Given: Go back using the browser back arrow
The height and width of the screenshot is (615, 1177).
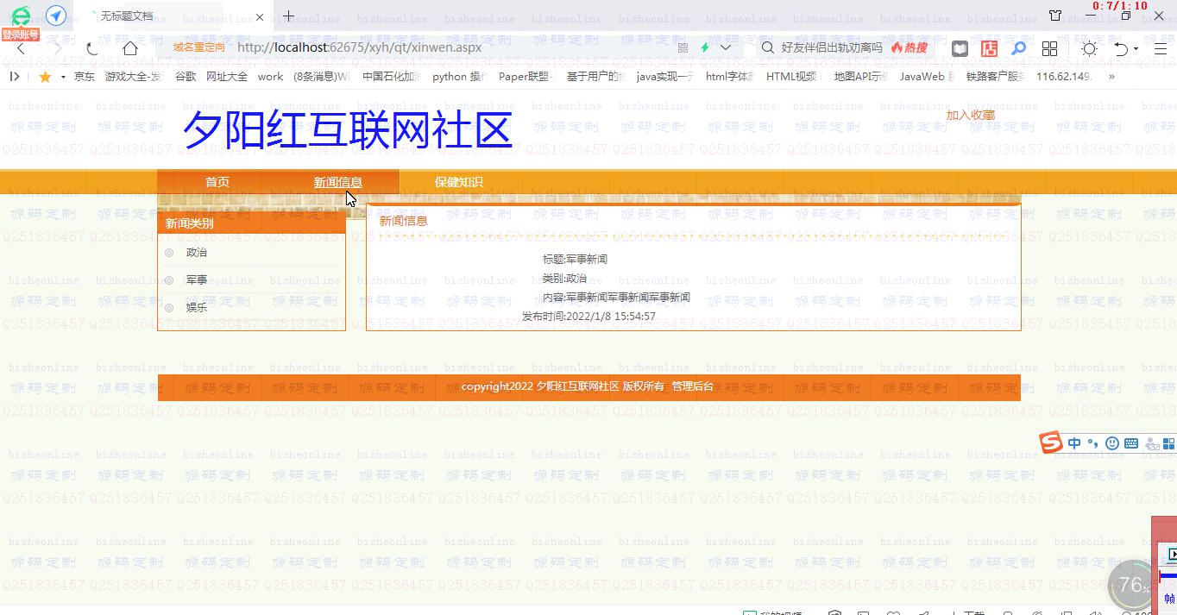Looking at the screenshot, I should [x=21, y=48].
